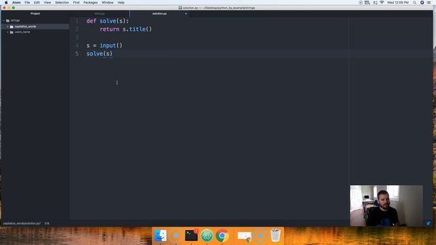Switch to the solution.py tab

point(159,14)
